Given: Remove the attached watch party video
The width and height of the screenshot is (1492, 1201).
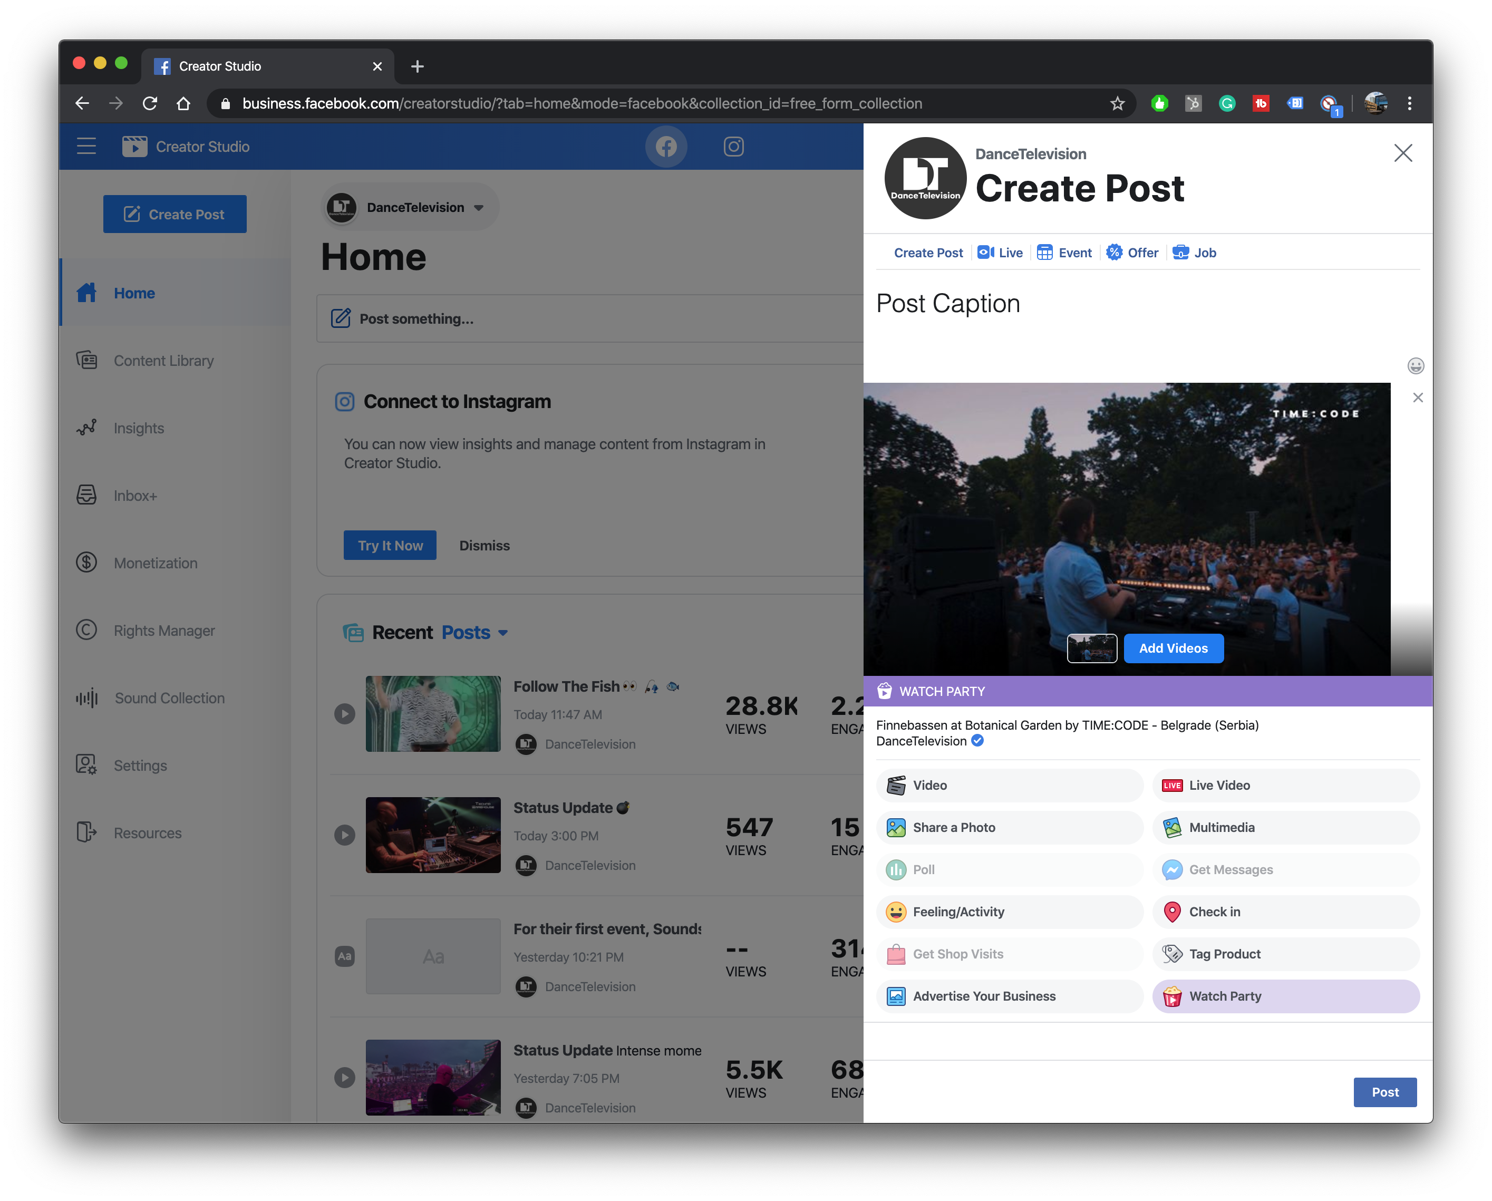Looking at the screenshot, I should click(x=1417, y=398).
